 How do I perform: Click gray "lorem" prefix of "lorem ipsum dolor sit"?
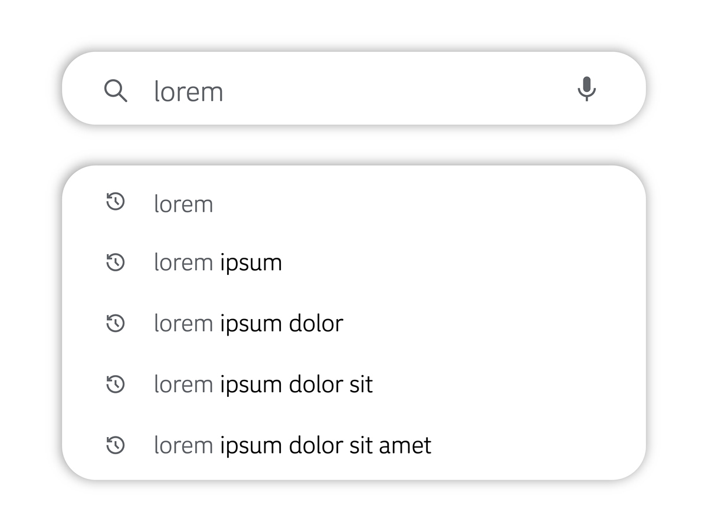point(183,385)
